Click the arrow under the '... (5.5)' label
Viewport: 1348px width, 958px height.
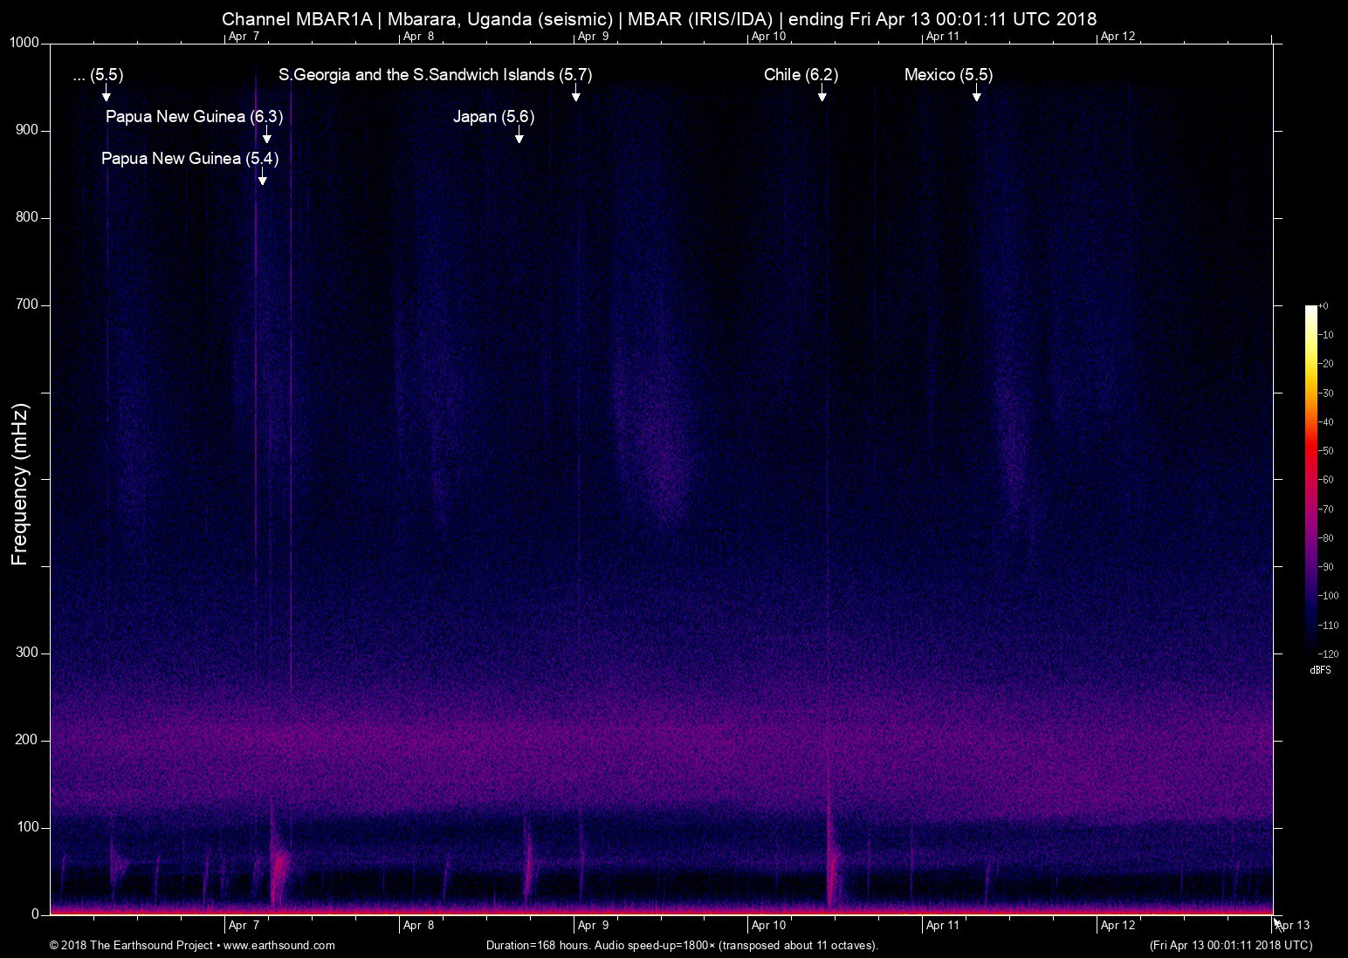pyautogui.click(x=107, y=94)
